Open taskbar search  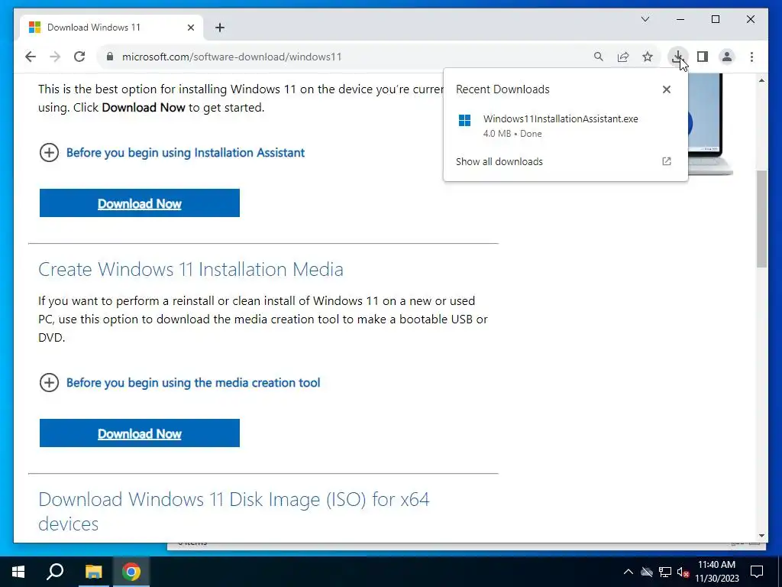pyautogui.click(x=55, y=572)
